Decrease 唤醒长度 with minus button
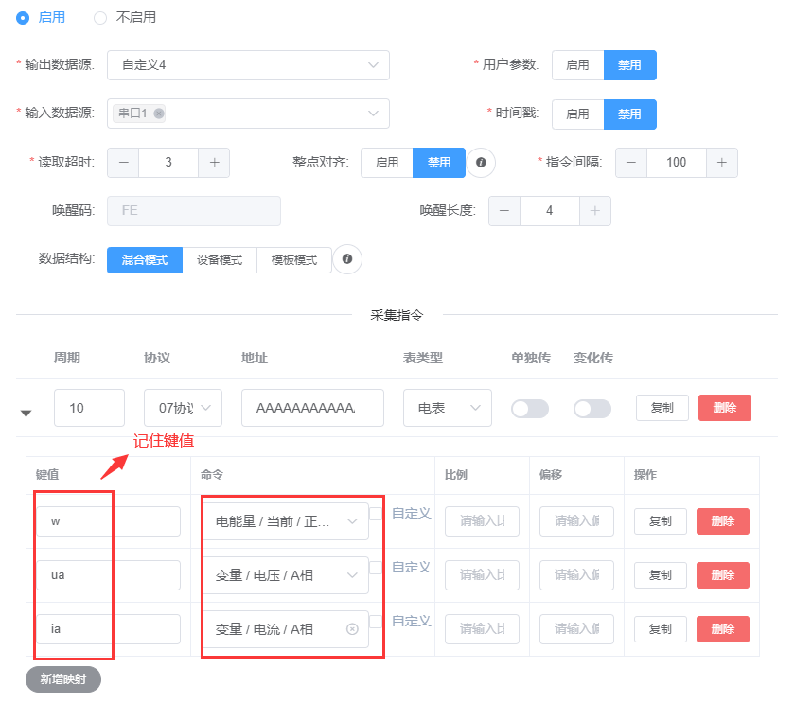 click(x=504, y=210)
